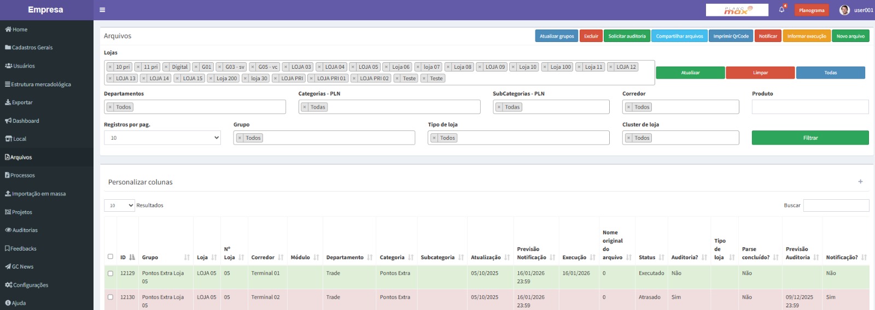This screenshot has width=875, height=310.
Task: Click into the Produto input field
Action: [810, 107]
